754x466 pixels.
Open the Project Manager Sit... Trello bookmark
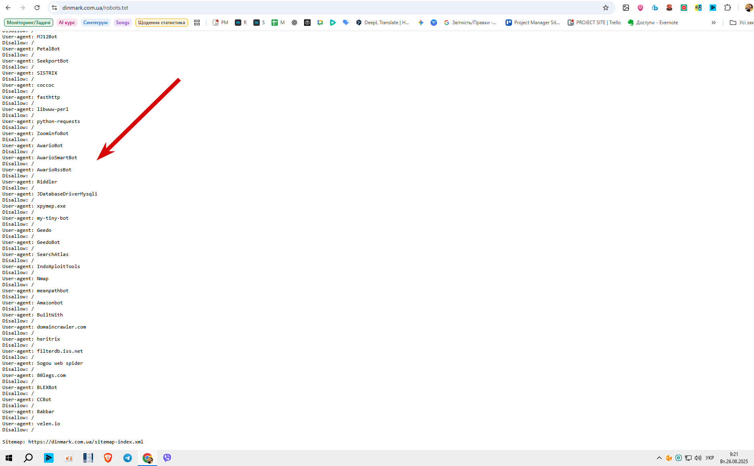coord(533,23)
